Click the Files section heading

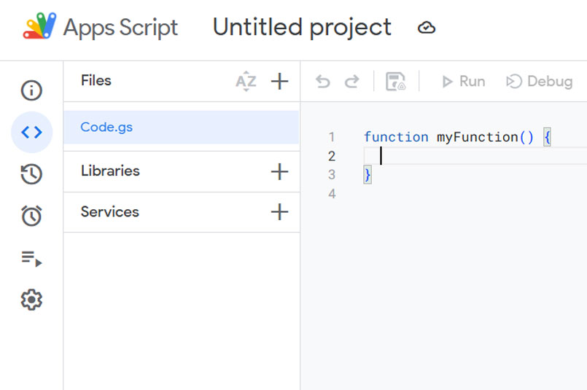(x=96, y=80)
